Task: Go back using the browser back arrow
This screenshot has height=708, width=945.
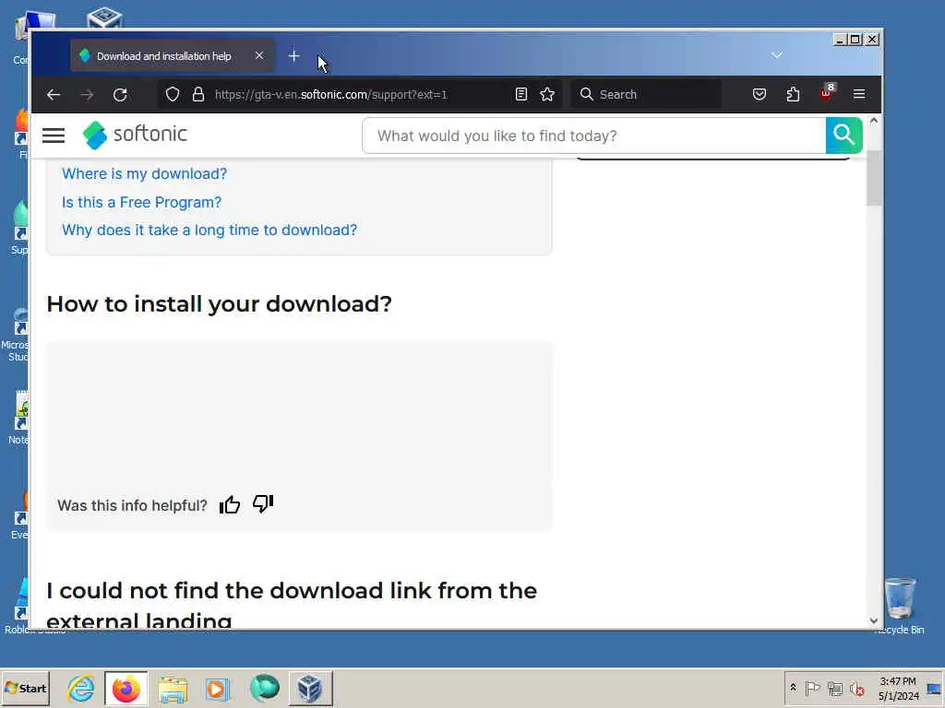Action: click(54, 95)
